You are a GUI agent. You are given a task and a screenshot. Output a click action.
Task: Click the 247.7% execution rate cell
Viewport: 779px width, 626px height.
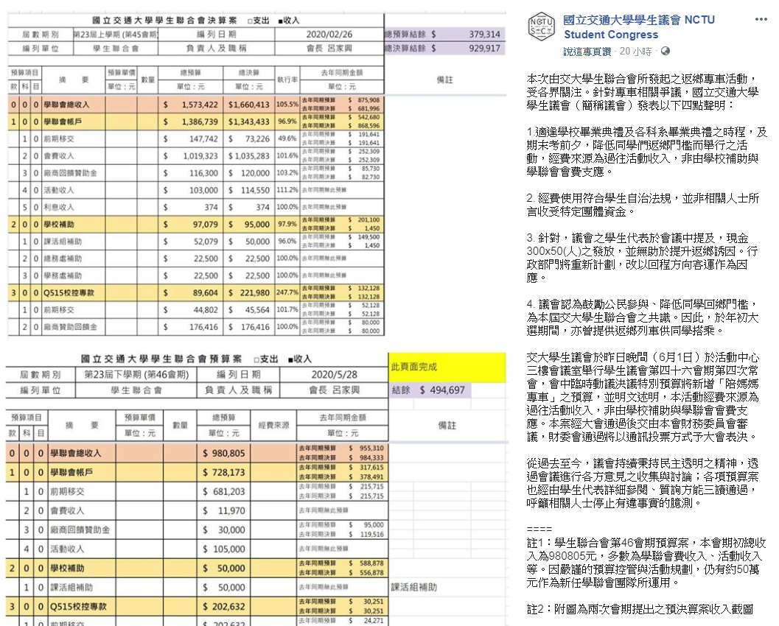[287, 292]
